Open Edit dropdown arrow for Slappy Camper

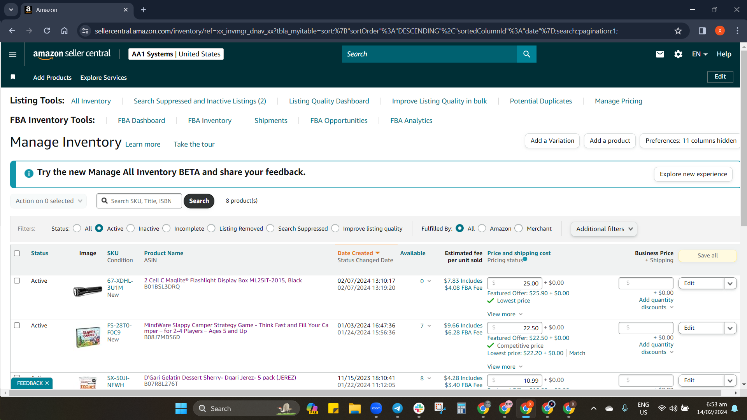730,328
